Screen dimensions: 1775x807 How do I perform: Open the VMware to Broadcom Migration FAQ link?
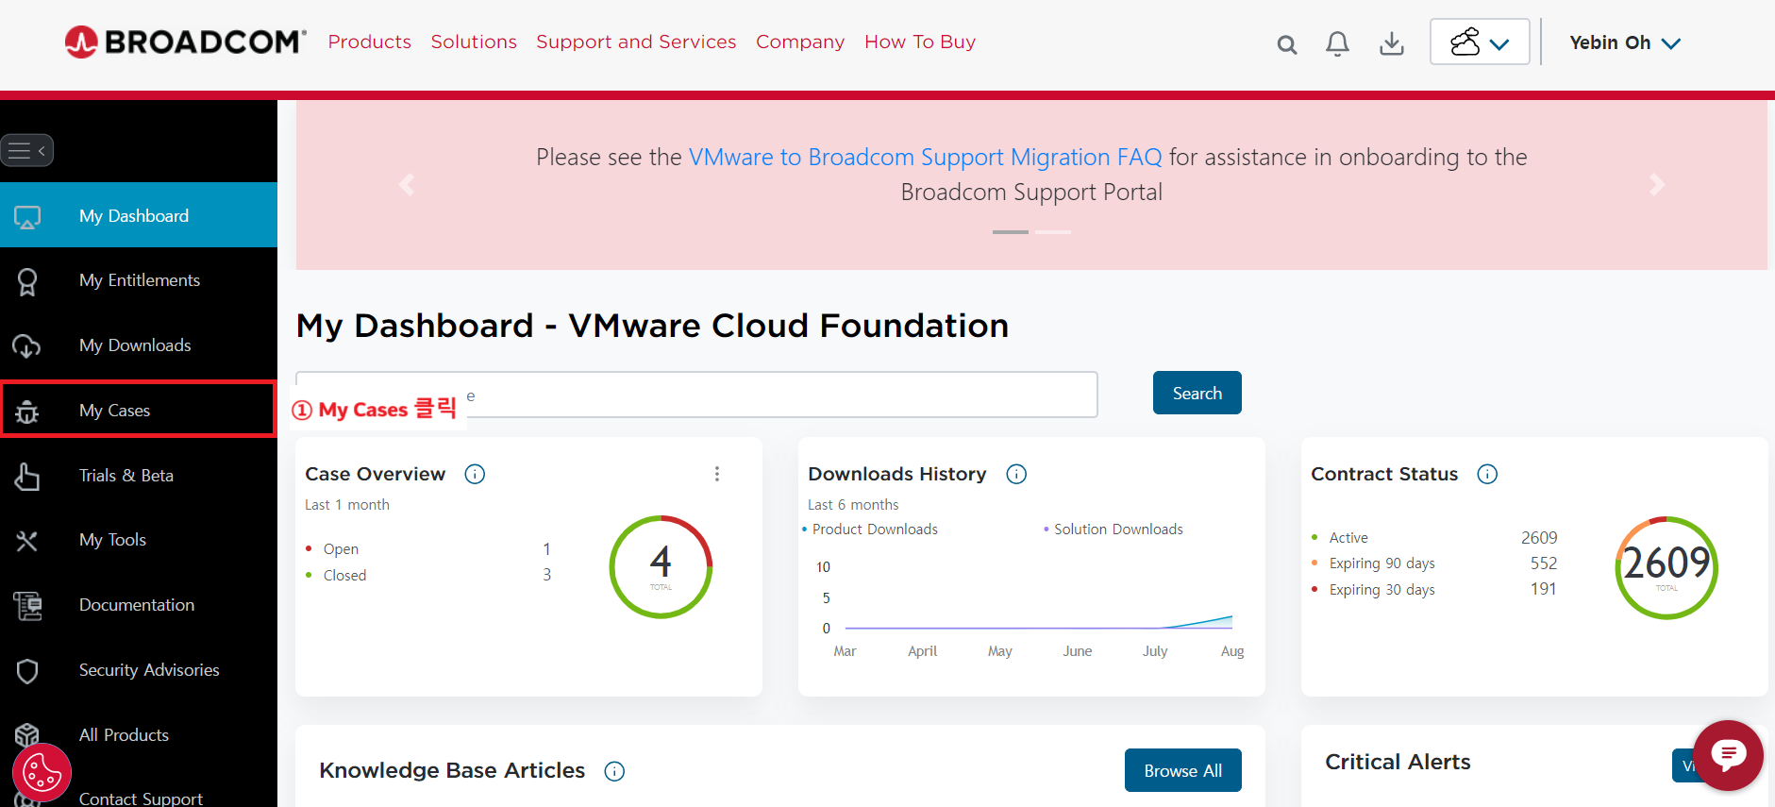click(925, 157)
